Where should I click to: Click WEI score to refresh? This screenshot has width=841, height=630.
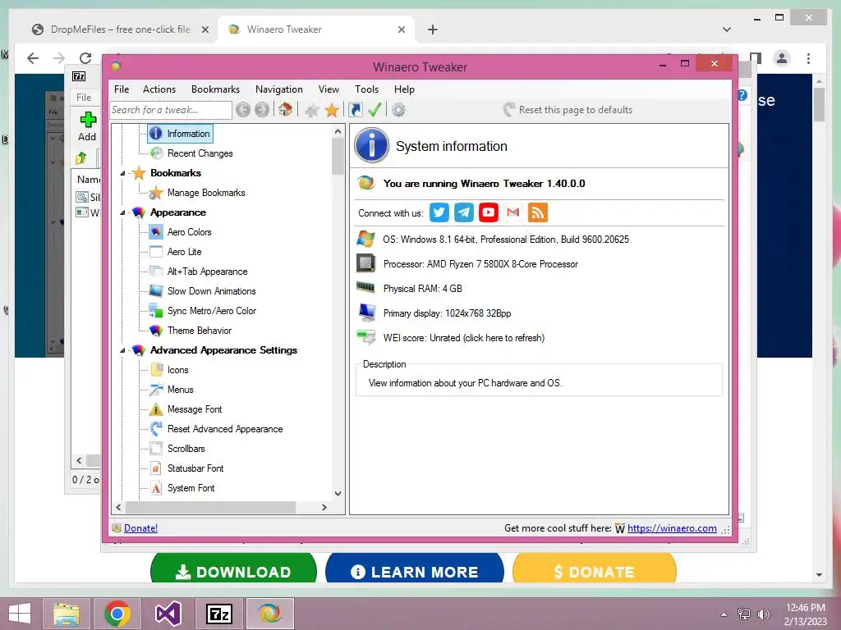pos(464,338)
